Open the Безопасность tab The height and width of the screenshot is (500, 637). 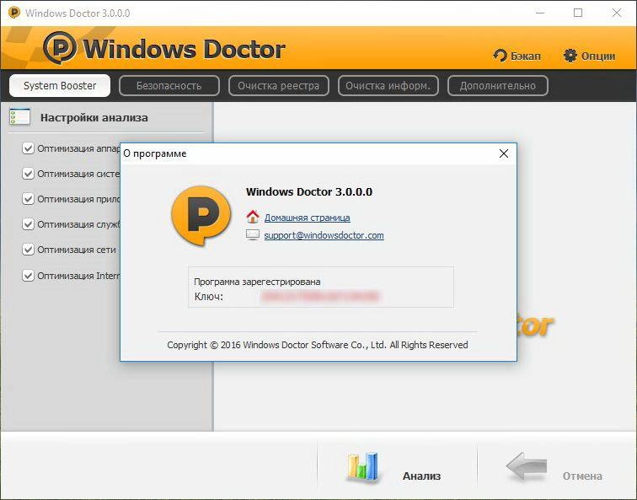coord(169,86)
